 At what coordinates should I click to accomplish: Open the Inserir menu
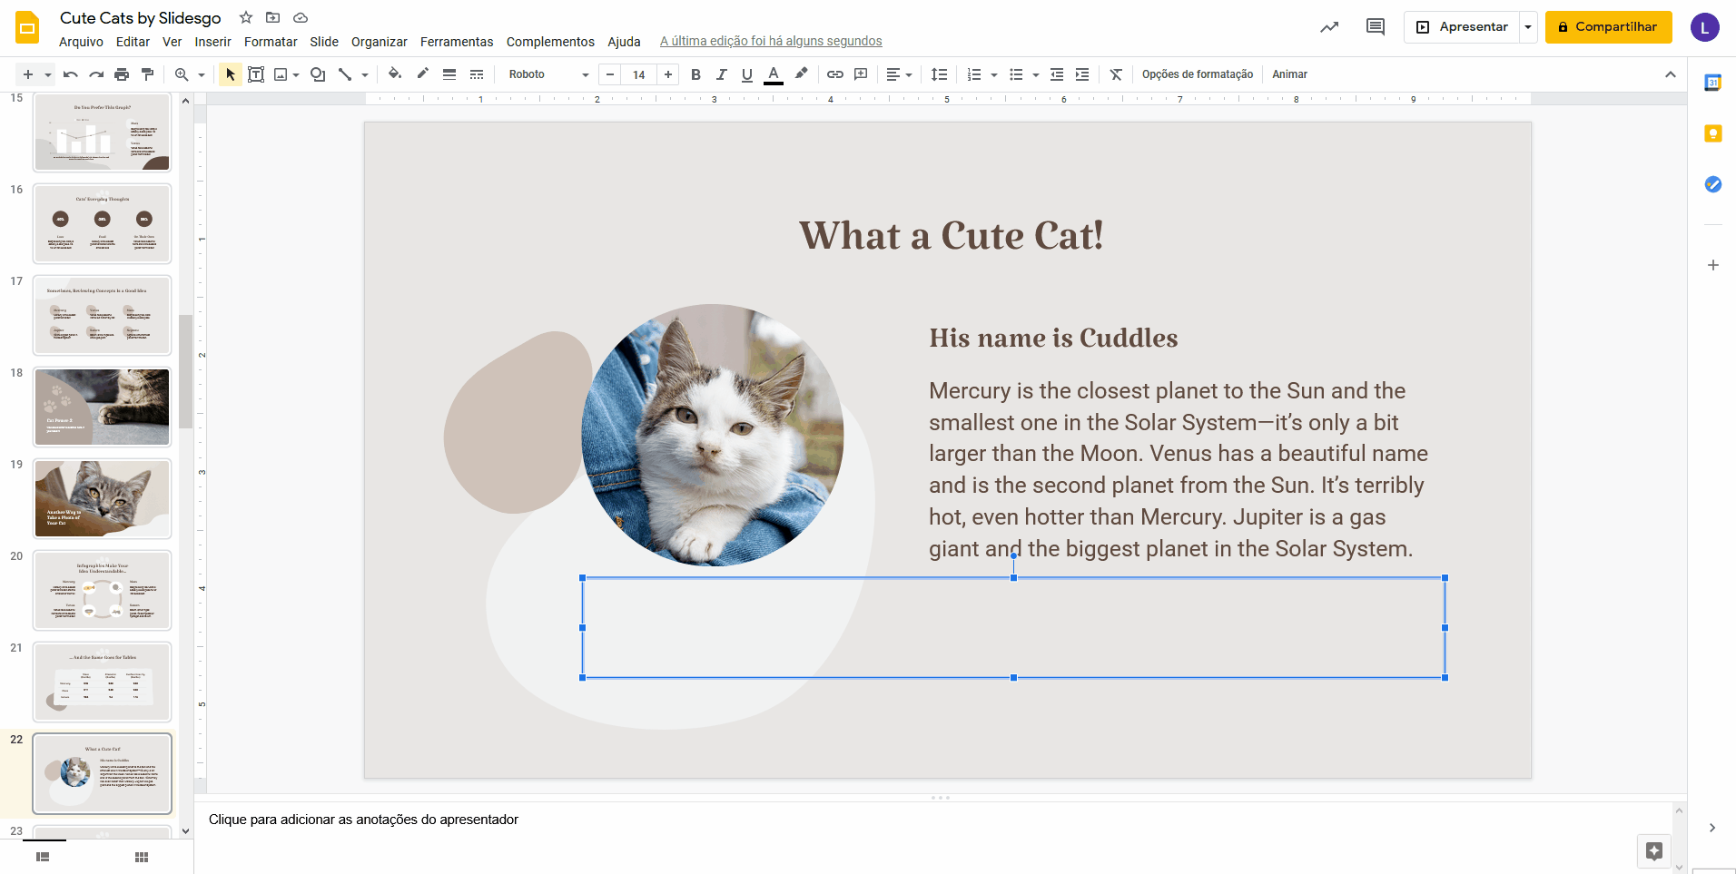[212, 42]
